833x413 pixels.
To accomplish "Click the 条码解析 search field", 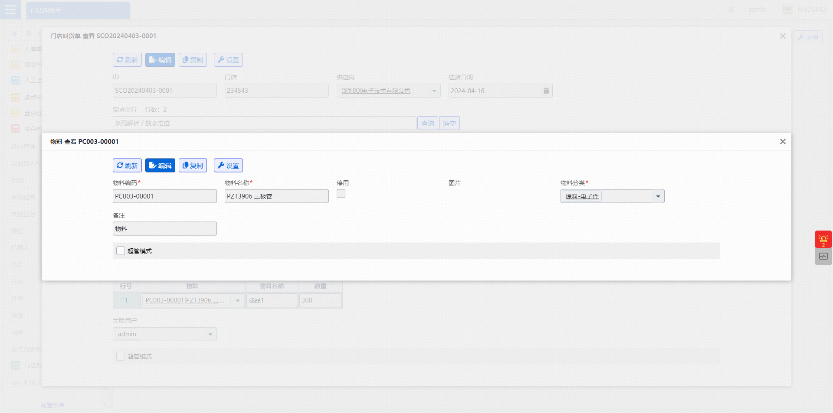I will tap(264, 123).
